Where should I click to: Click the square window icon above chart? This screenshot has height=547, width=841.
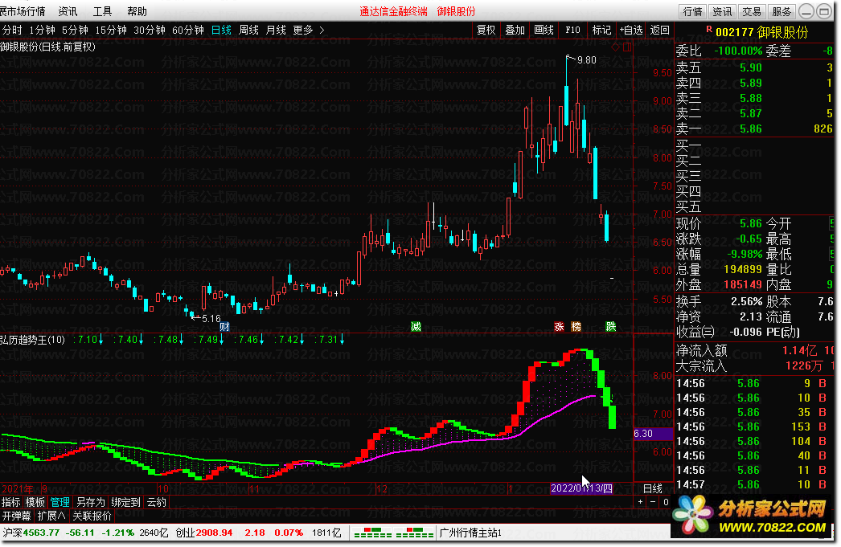pos(627,47)
